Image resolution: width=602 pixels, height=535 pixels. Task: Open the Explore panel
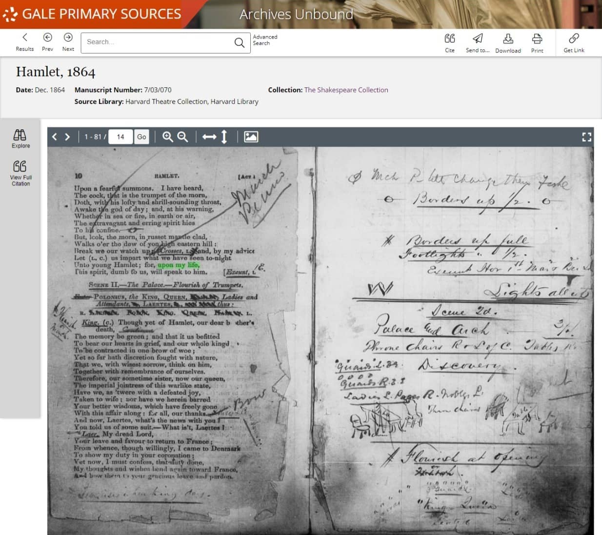pyautogui.click(x=20, y=139)
